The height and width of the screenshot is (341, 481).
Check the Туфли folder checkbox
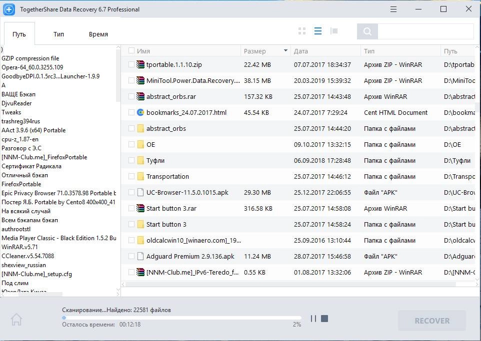[131, 160]
